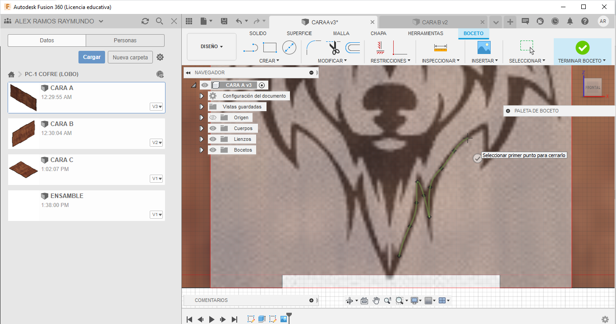Save the document with the floppy icon
Image resolution: width=616 pixels, height=324 pixels.
coord(224,21)
